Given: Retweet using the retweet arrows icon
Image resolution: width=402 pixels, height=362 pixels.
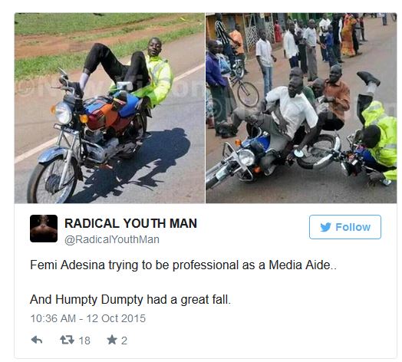Looking at the screenshot, I should click(67, 341).
